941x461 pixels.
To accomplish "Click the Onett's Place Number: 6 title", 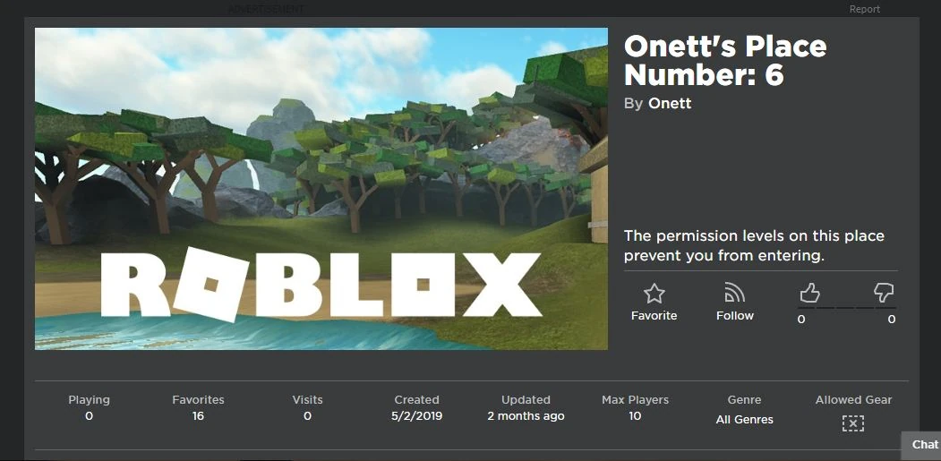I will coord(725,61).
